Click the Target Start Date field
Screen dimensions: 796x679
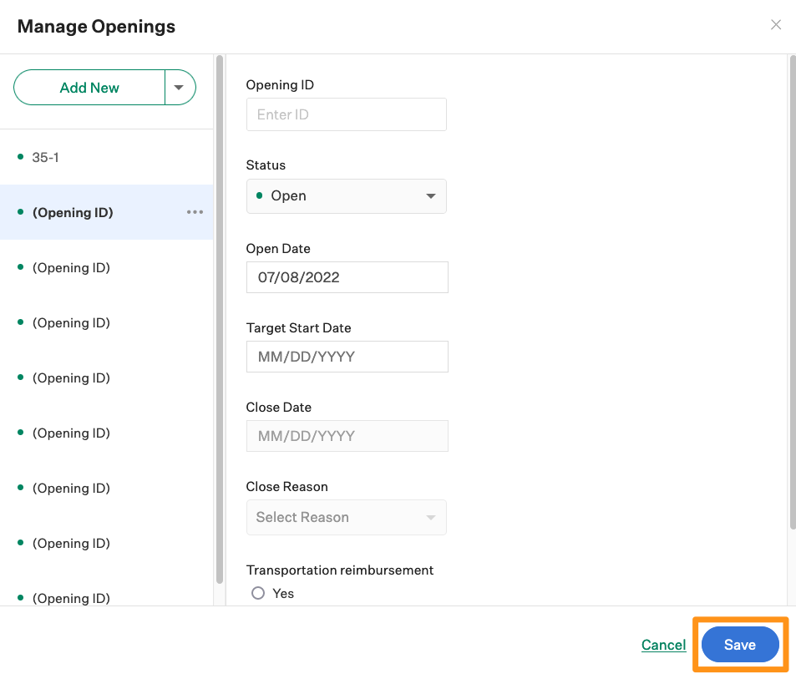pyautogui.click(x=347, y=356)
